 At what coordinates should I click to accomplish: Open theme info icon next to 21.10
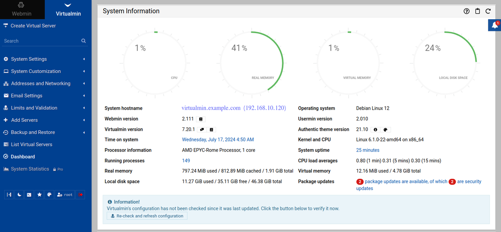[375, 130]
